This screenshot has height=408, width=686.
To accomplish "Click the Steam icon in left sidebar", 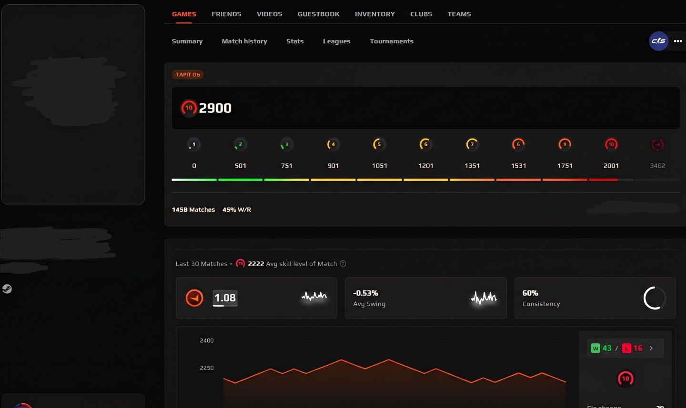I will [x=7, y=289].
